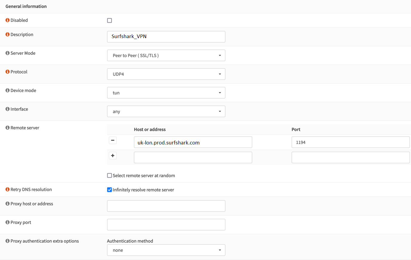Open the Device mode help icon
This screenshot has height=260, width=411.
[x=7, y=91]
